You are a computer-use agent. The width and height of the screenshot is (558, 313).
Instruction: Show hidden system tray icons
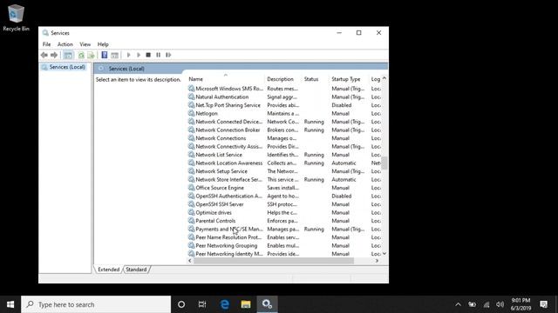point(458,304)
